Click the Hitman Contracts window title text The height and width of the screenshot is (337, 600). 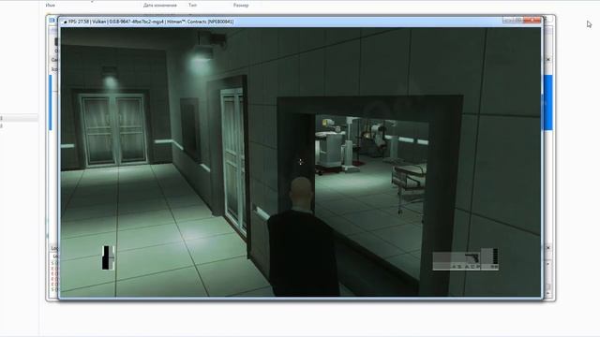pos(151,22)
